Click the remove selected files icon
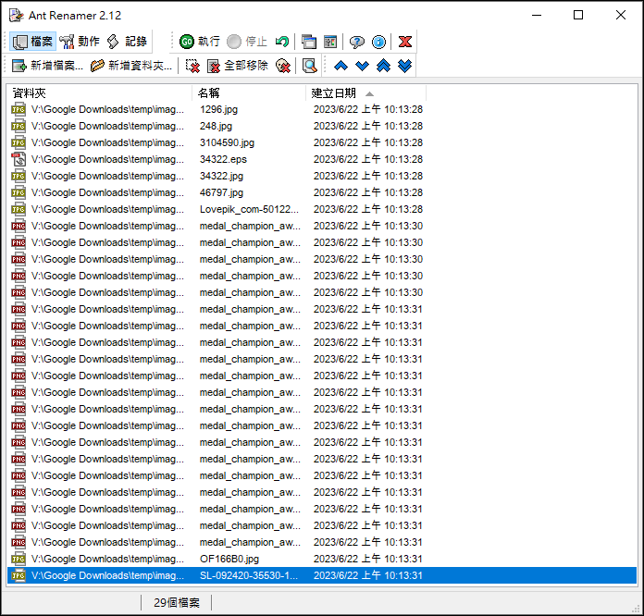This screenshot has height=616, width=644. click(x=192, y=66)
